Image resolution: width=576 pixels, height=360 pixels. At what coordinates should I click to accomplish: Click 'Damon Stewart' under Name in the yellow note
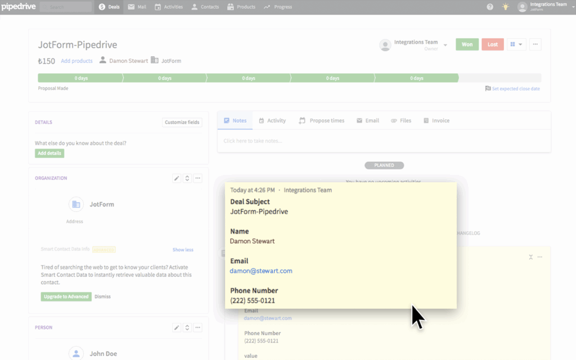(x=253, y=241)
